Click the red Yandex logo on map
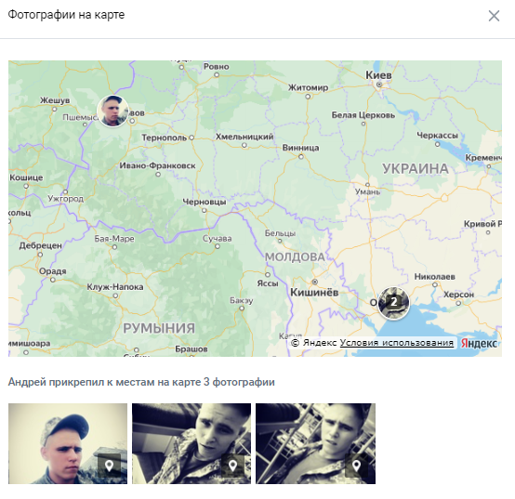The image size is (515, 499). (479, 343)
